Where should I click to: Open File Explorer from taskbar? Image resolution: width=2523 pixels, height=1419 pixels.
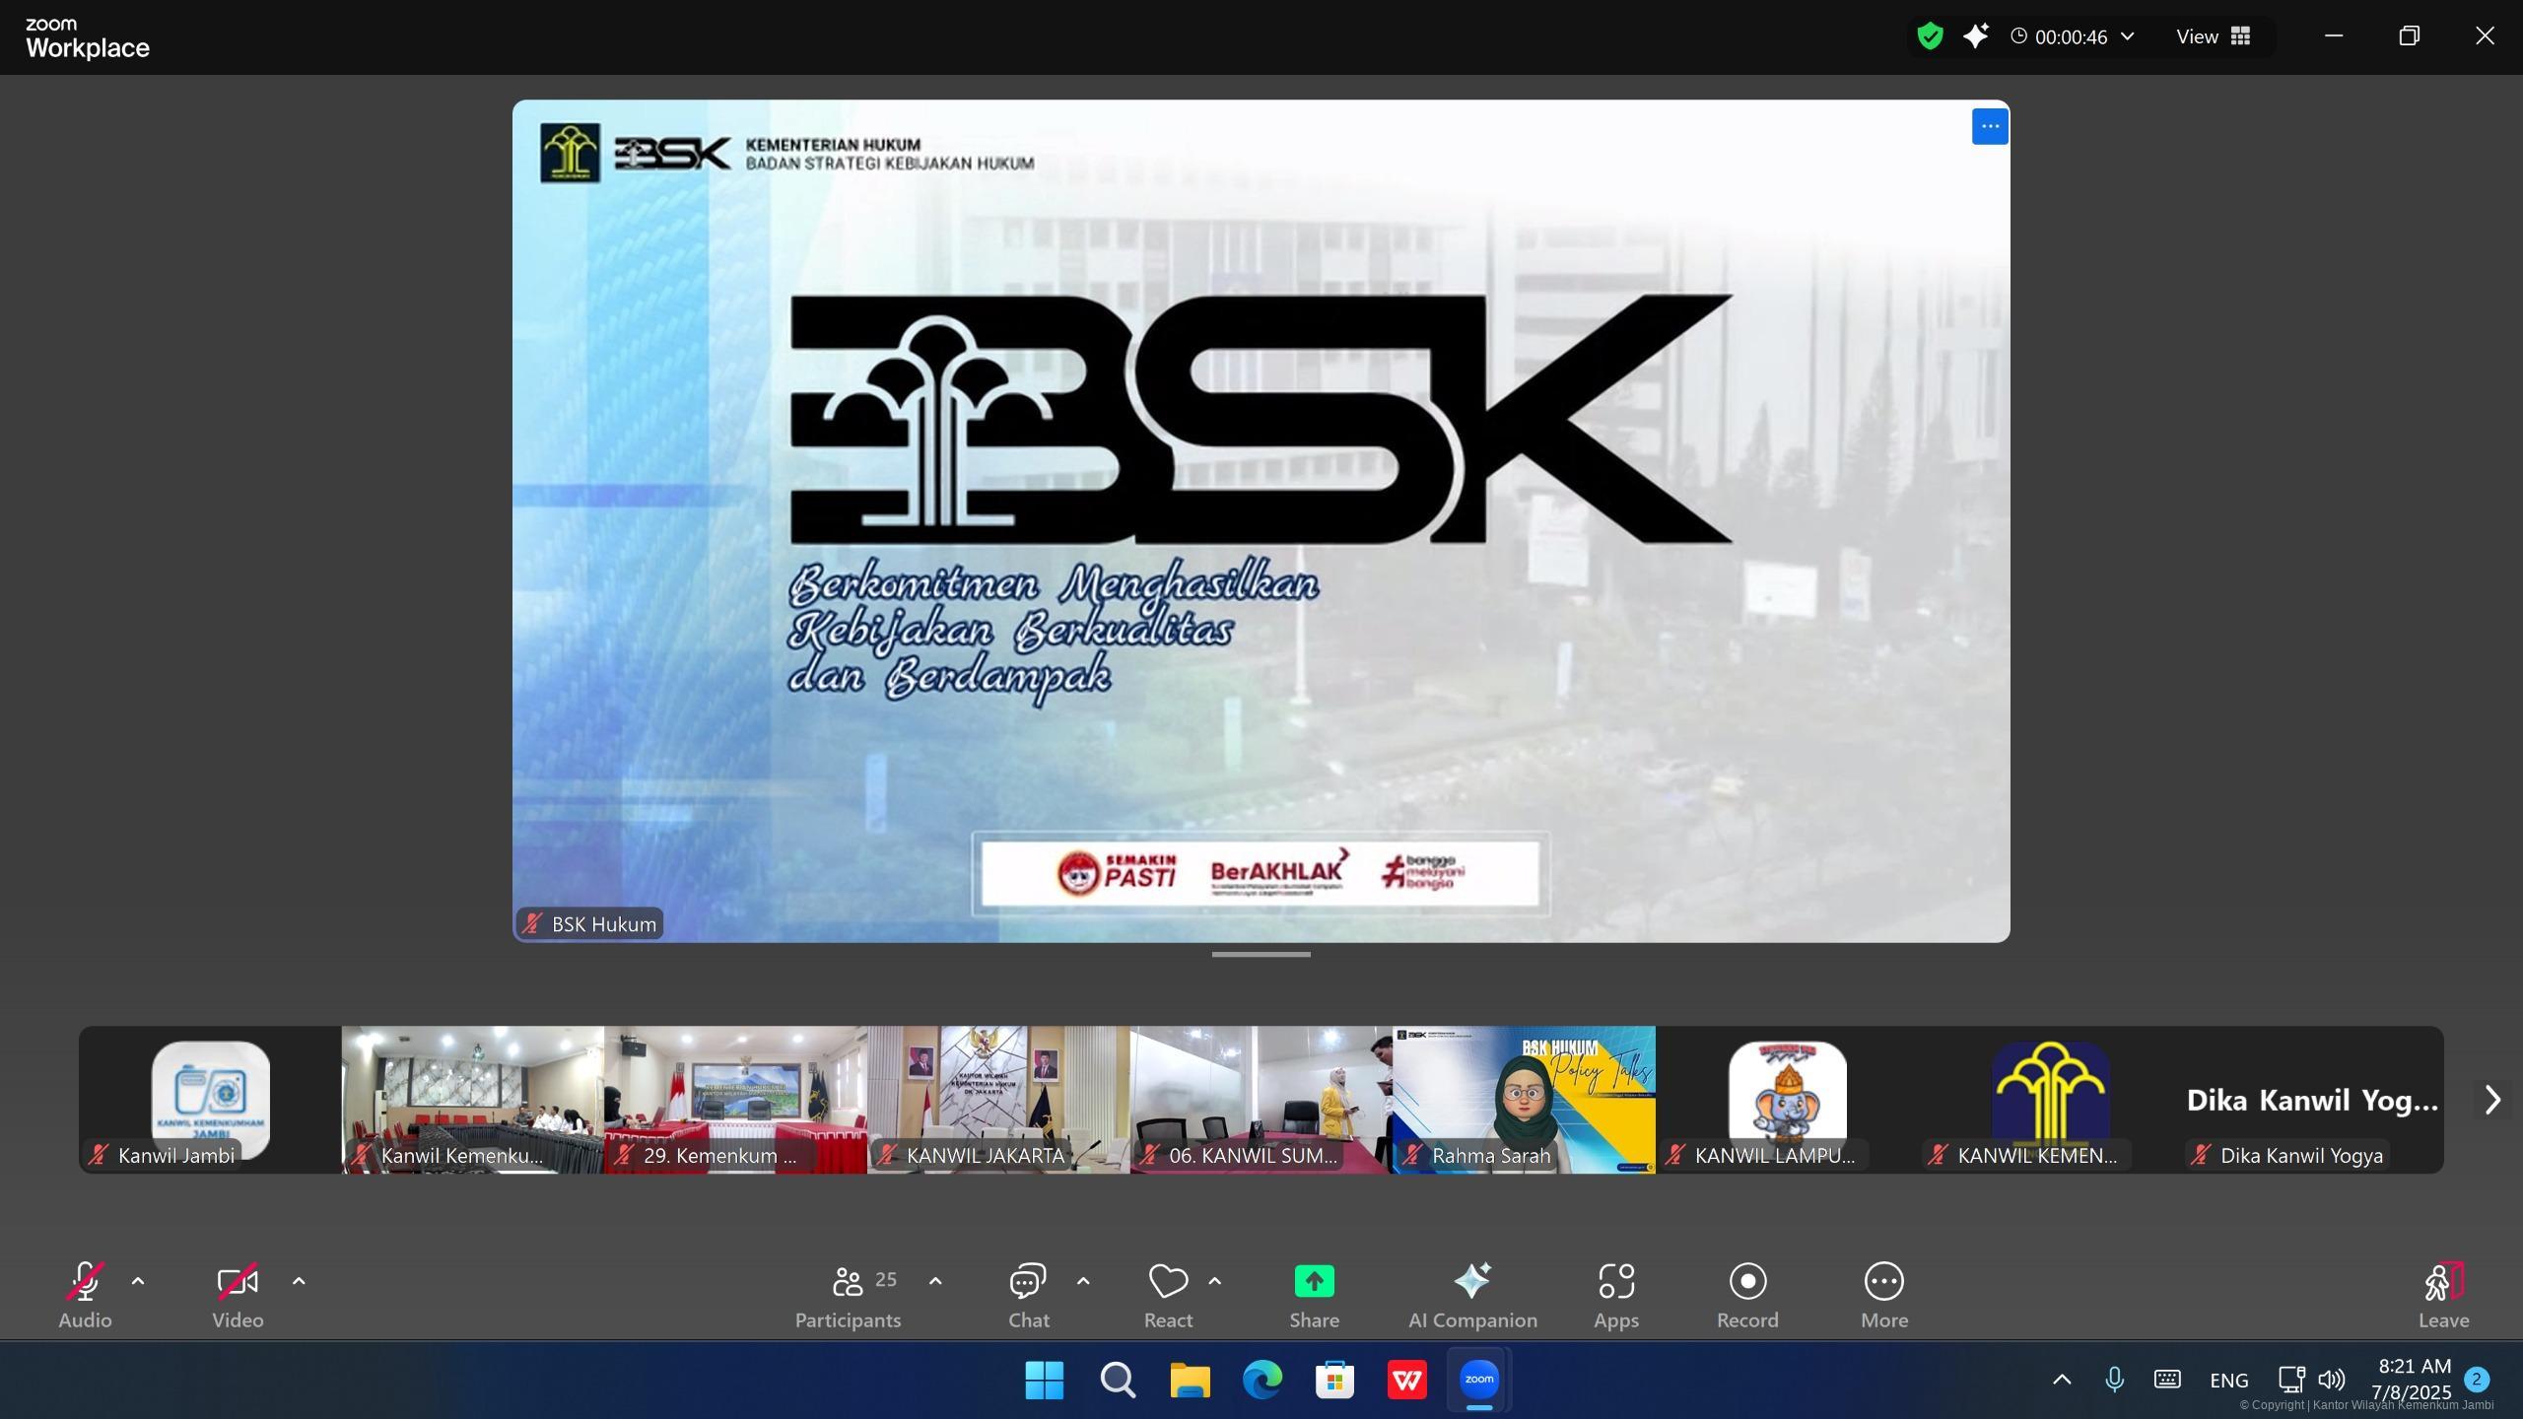tap(1190, 1380)
